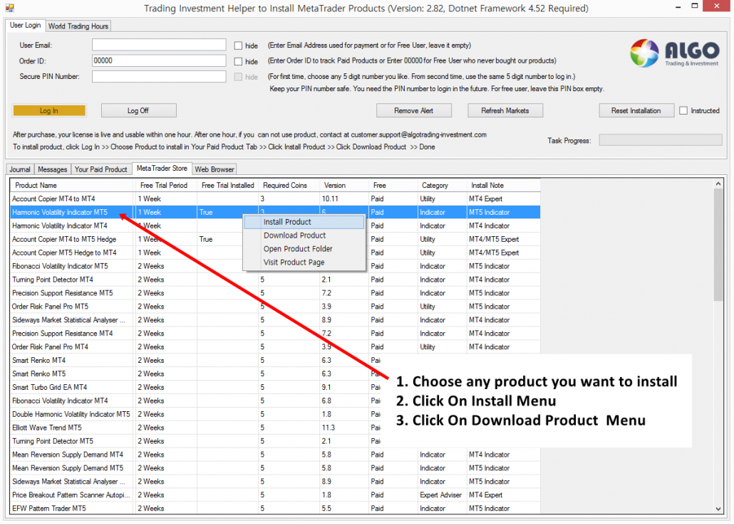This screenshot has height=525, width=734.
Task: Choose Download Product from the context menu
Action: pyautogui.click(x=304, y=235)
